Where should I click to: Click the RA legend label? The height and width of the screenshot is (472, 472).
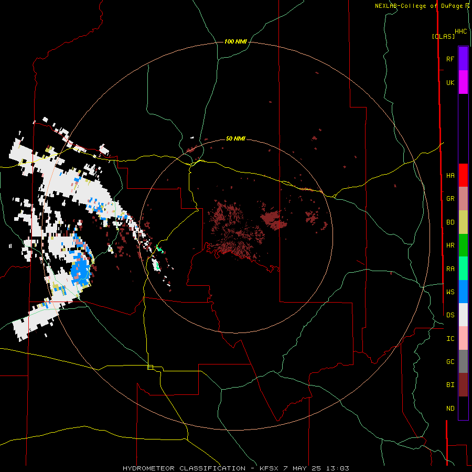[450, 269]
